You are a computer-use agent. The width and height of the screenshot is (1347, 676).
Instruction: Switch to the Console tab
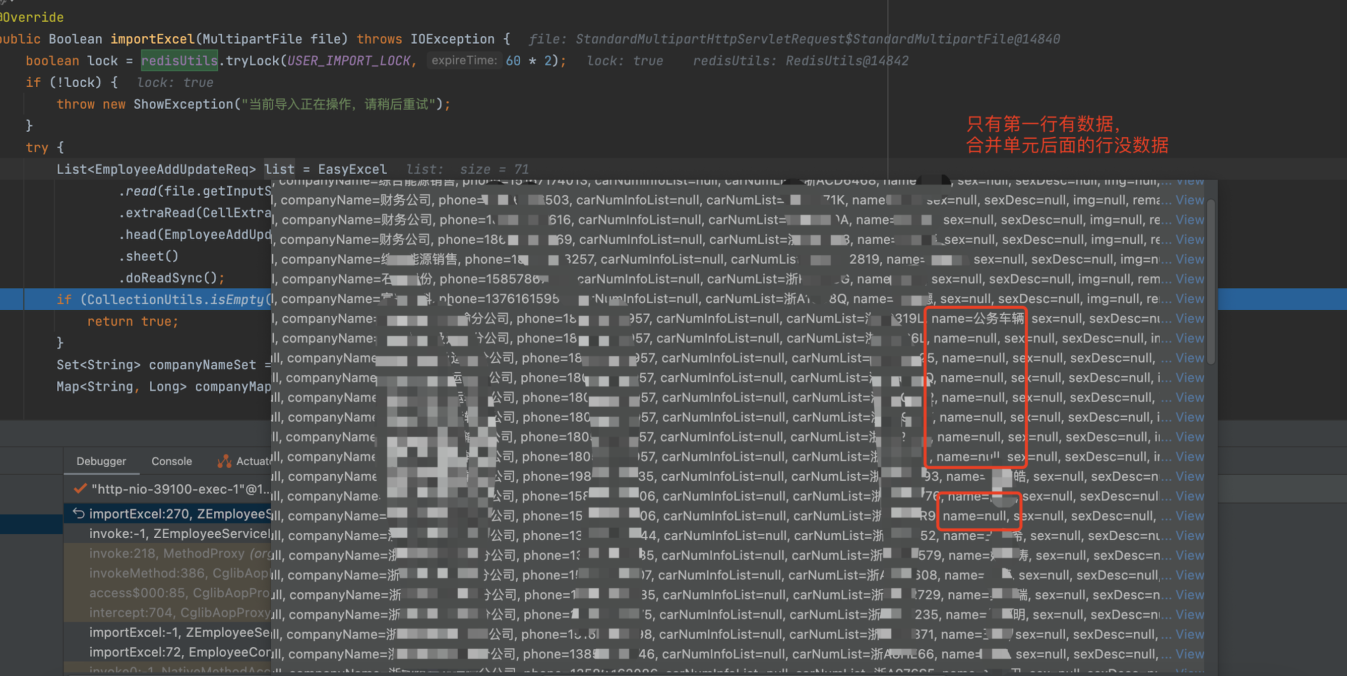pos(171,461)
